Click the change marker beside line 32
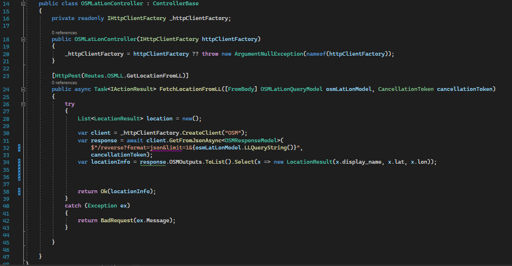512x266 pixels. 19,148
